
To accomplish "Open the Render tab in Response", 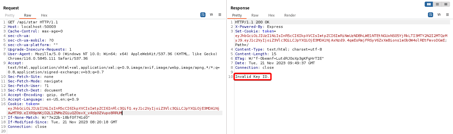I will (x=290, y=15).
